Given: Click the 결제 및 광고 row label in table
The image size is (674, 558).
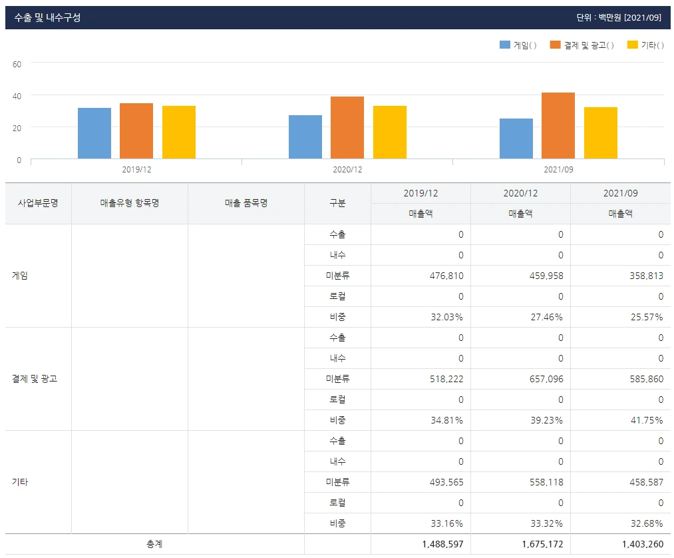Looking at the screenshot, I should [x=35, y=379].
